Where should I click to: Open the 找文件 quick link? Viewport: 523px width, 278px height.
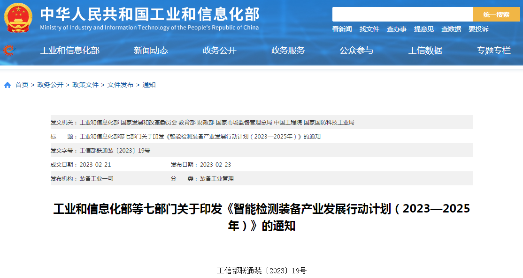pyautogui.click(x=369, y=29)
